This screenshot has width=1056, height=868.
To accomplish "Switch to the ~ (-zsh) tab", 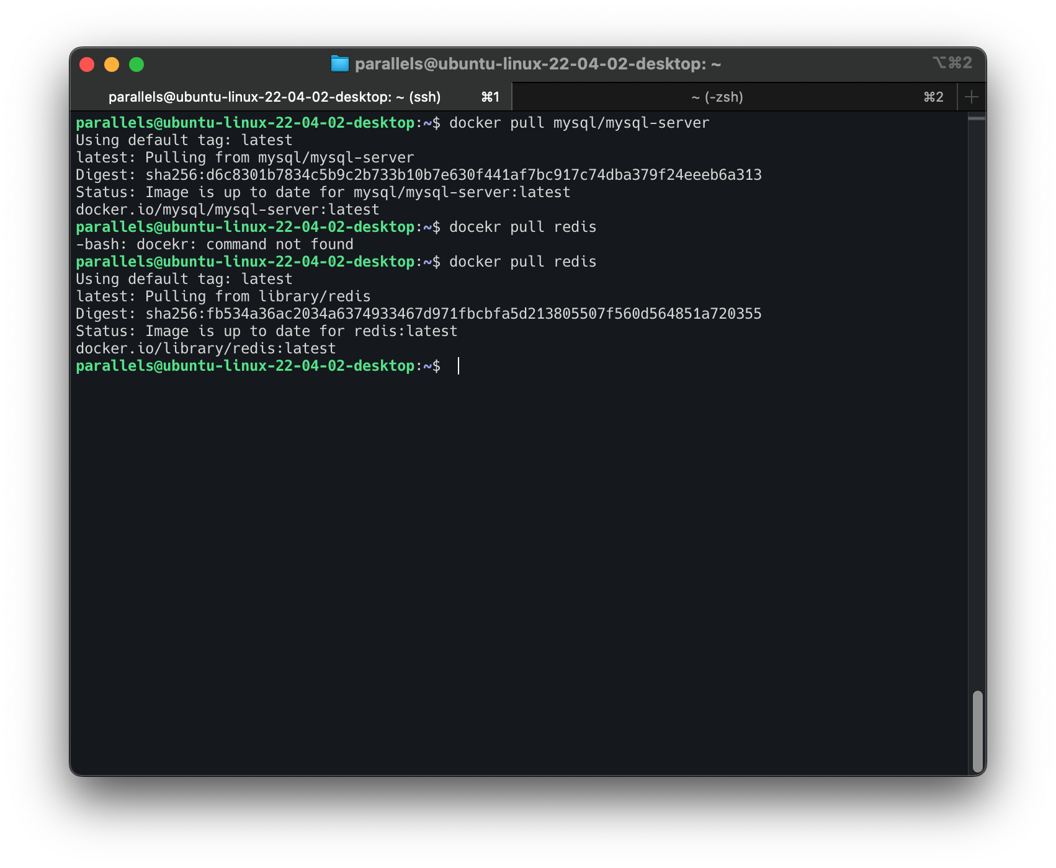I will tap(734, 97).
